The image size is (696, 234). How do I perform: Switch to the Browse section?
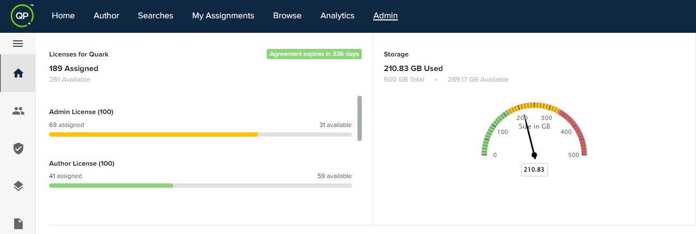point(287,16)
